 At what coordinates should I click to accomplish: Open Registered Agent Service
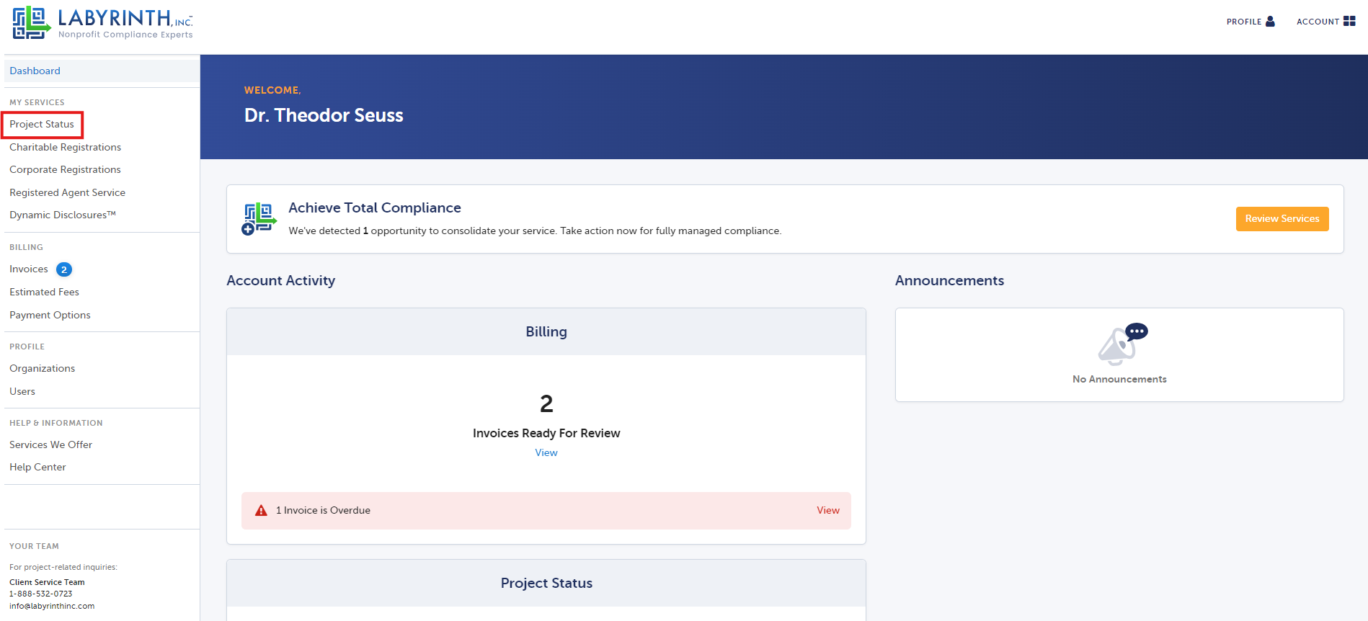coord(67,192)
